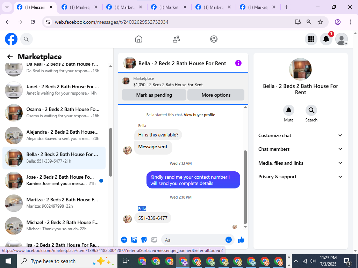Expand the Chat members section
The width and height of the screenshot is (358, 268).
click(x=300, y=149)
